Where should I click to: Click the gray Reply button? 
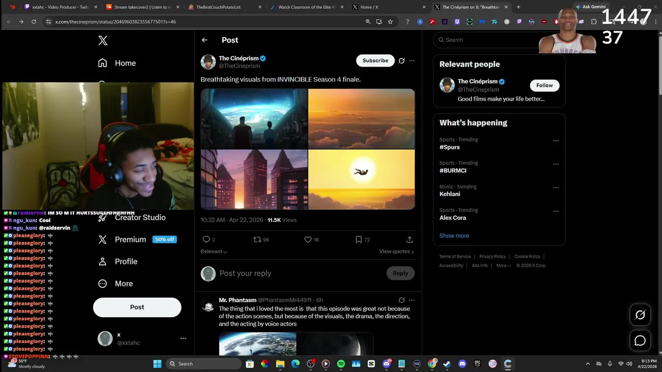(x=400, y=273)
